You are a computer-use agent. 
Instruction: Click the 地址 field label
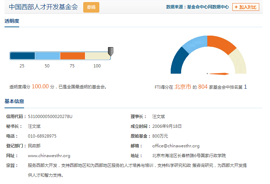(x=136, y=156)
